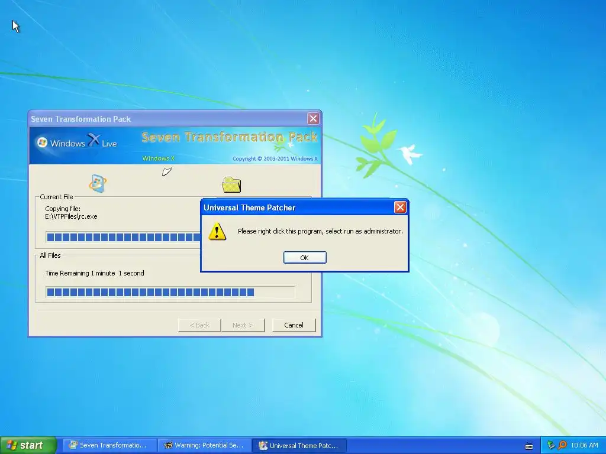Click the disabled Back button in the installer

coord(199,325)
